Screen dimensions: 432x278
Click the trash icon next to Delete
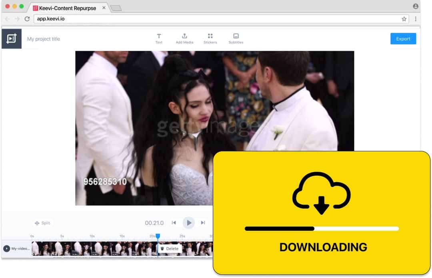[x=162, y=248]
